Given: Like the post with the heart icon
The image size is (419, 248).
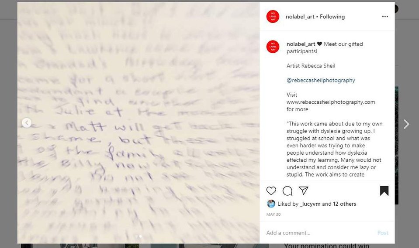Looking at the screenshot, I should (271, 190).
